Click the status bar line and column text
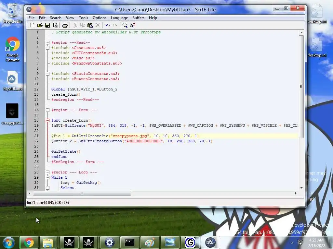 coord(48,203)
